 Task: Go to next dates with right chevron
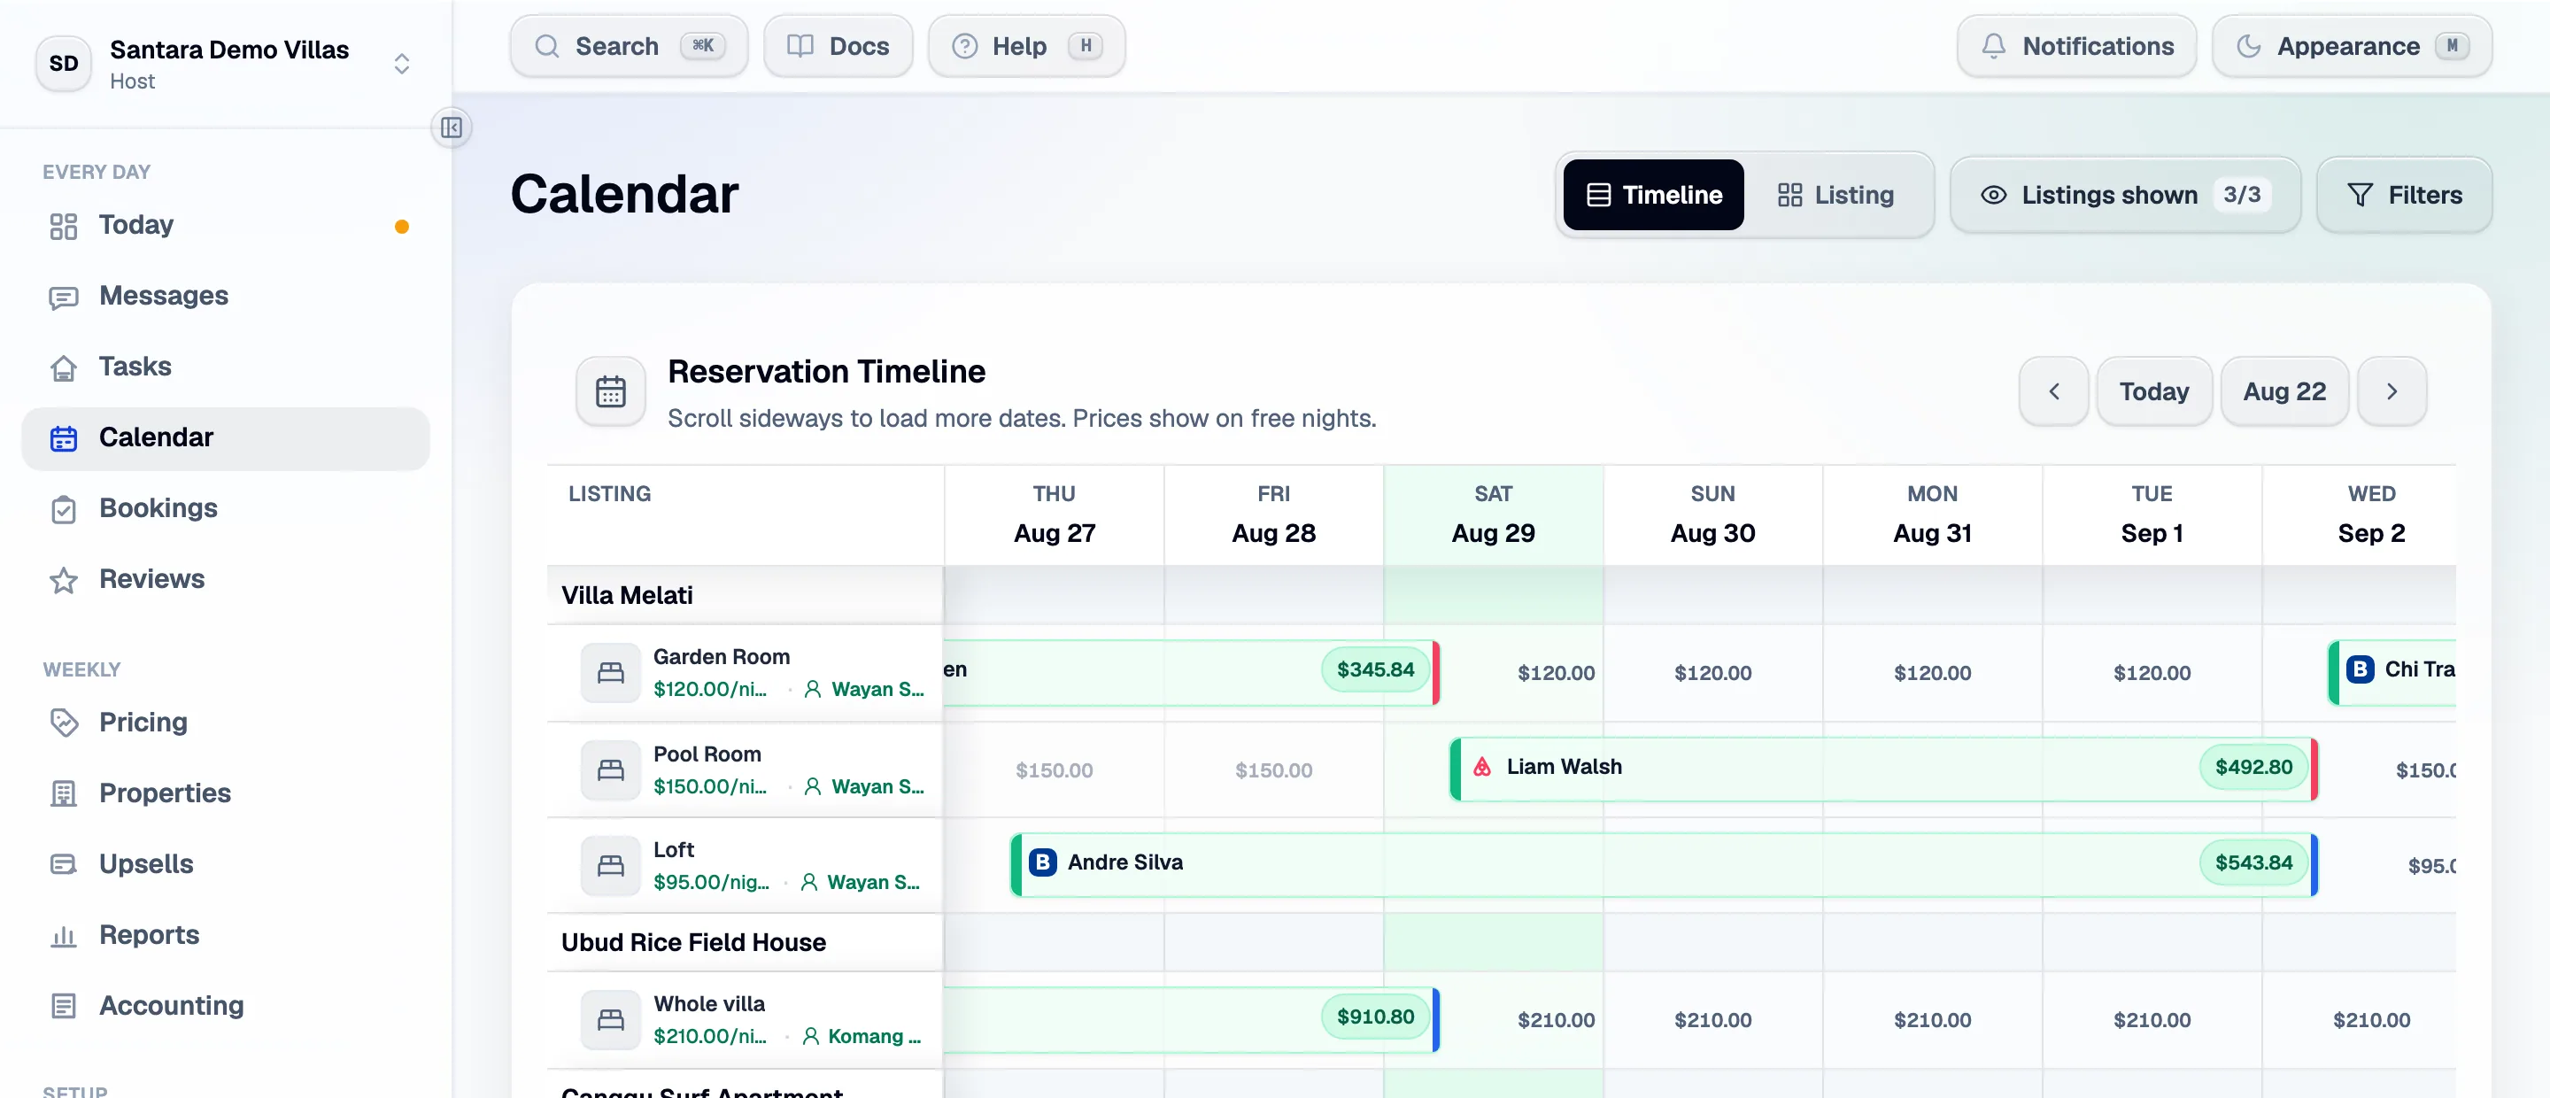[x=2391, y=392]
